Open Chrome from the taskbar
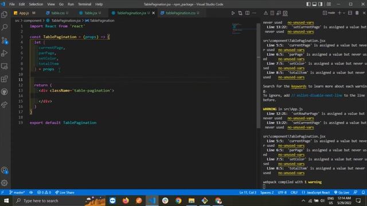Viewport: 367px width, 206px height. click(x=178, y=201)
